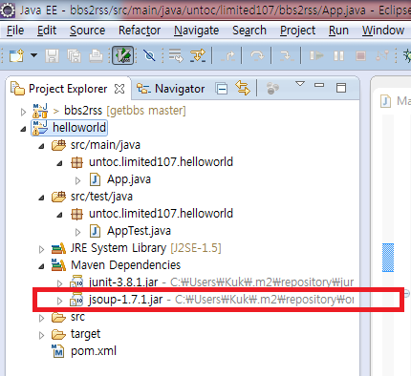Select the src/test/java source folder

click(92, 197)
